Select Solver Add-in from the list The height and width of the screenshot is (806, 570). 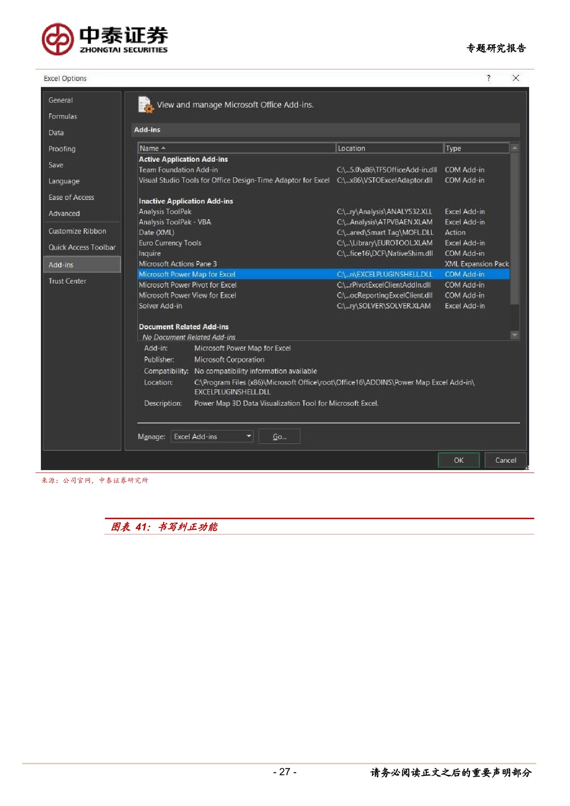pyautogui.click(x=160, y=306)
